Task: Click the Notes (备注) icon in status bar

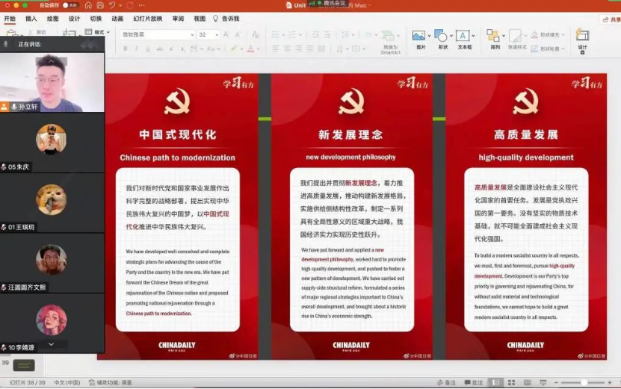Action: pyautogui.click(x=445, y=382)
